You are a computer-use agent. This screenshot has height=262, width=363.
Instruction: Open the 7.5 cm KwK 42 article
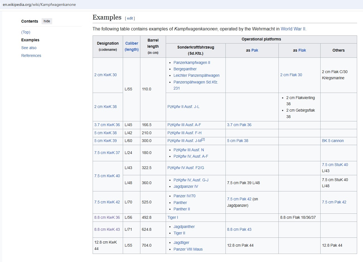pyautogui.click(x=107, y=202)
